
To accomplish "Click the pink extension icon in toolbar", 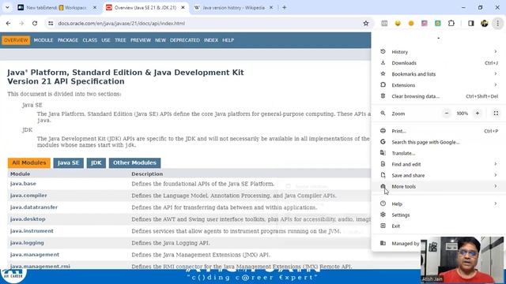I will [424, 23].
